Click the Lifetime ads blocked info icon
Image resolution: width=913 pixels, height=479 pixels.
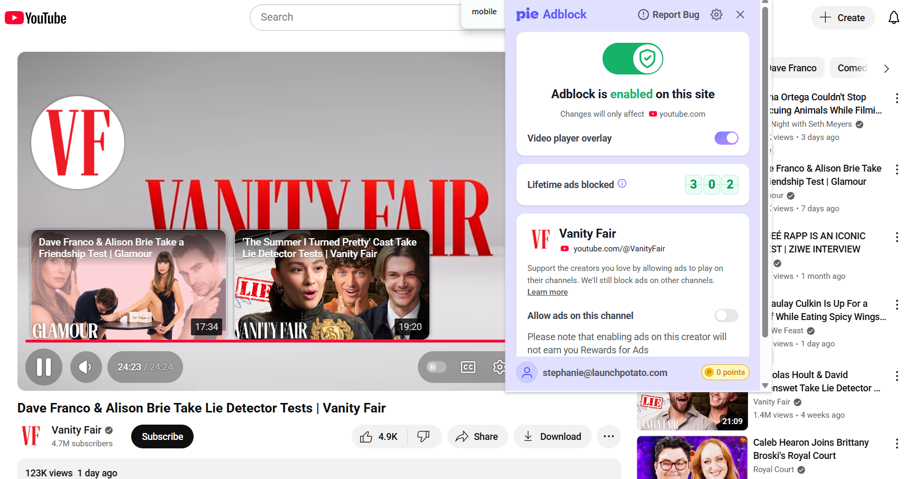[622, 183]
